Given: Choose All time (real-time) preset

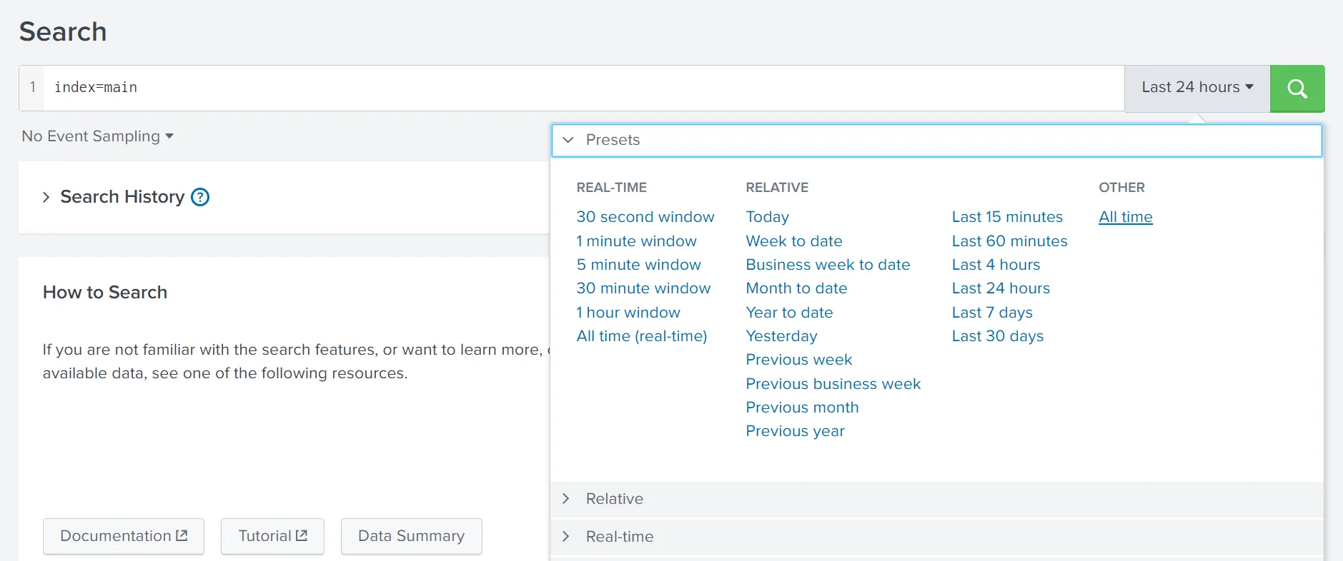Looking at the screenshot, I should 642,336.
